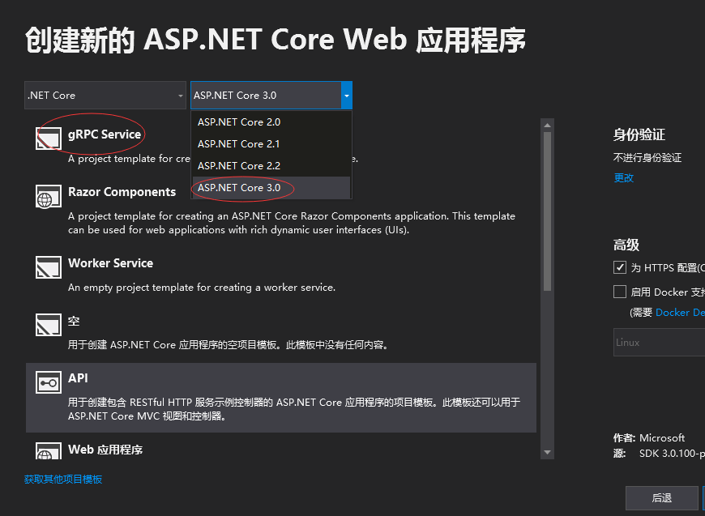Click the 更改 authentication link
705x516 pixels.
pos(623,178)
